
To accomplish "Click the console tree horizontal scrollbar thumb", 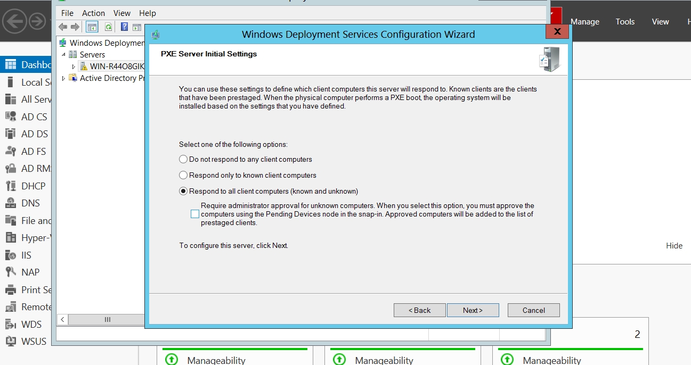I will pyautogui.click(x=107, y=319).
